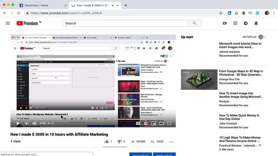Image resolution: width=278 pixels, height=156 pixels.
Task: Visit the Recipes channel
Action: tap(224, 101)
